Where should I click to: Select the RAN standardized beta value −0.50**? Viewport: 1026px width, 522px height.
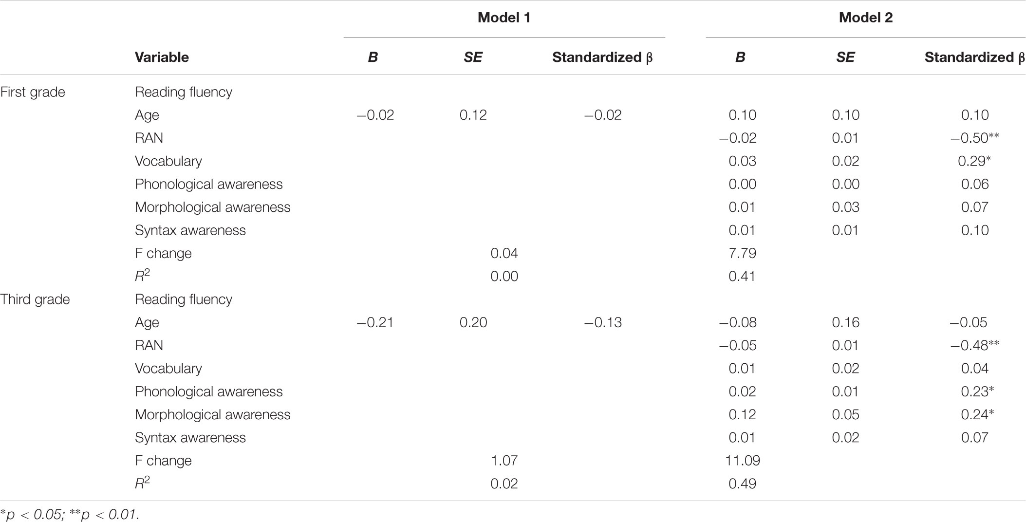point(975,138)
